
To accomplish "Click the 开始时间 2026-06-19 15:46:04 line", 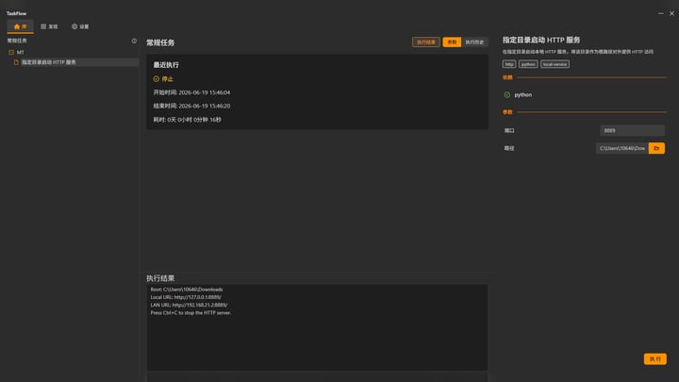I will click(191, 92).
